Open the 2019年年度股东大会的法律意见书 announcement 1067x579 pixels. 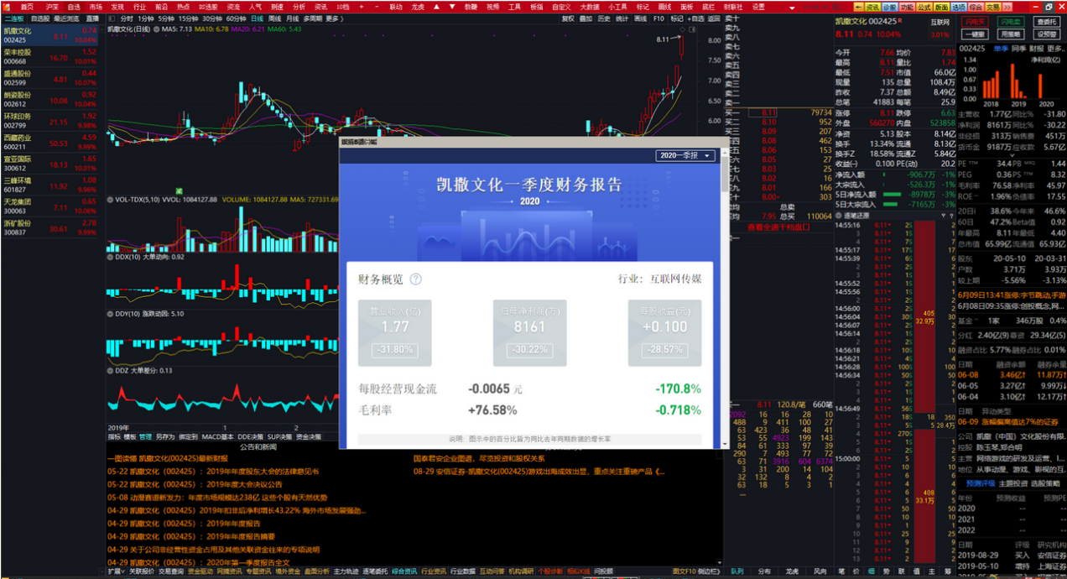[212, 472]
